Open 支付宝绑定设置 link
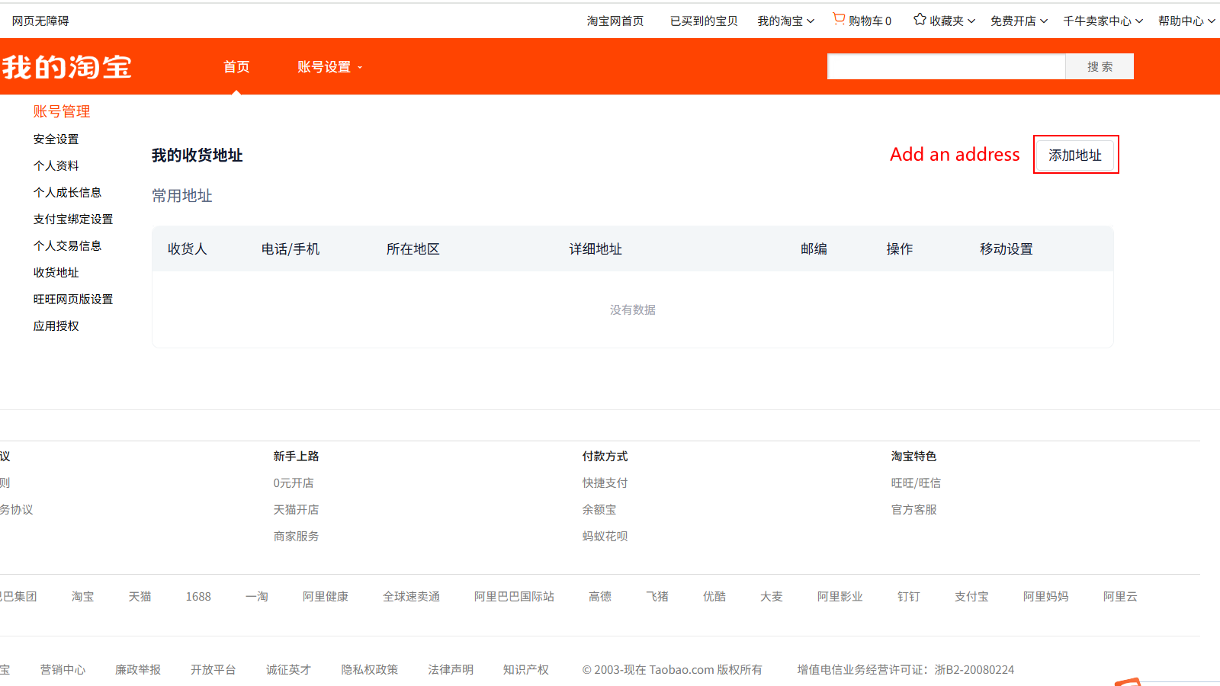 tap(72, 220)
